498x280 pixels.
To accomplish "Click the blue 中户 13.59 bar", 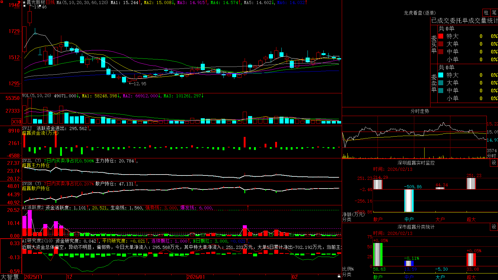I will coord(409,264).
